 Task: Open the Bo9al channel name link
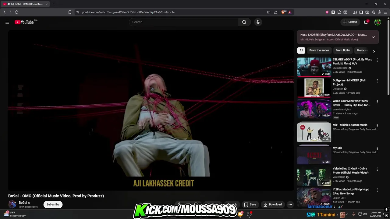(23, 203)
